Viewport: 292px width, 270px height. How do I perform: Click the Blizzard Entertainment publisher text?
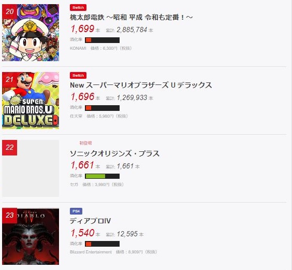91,252
